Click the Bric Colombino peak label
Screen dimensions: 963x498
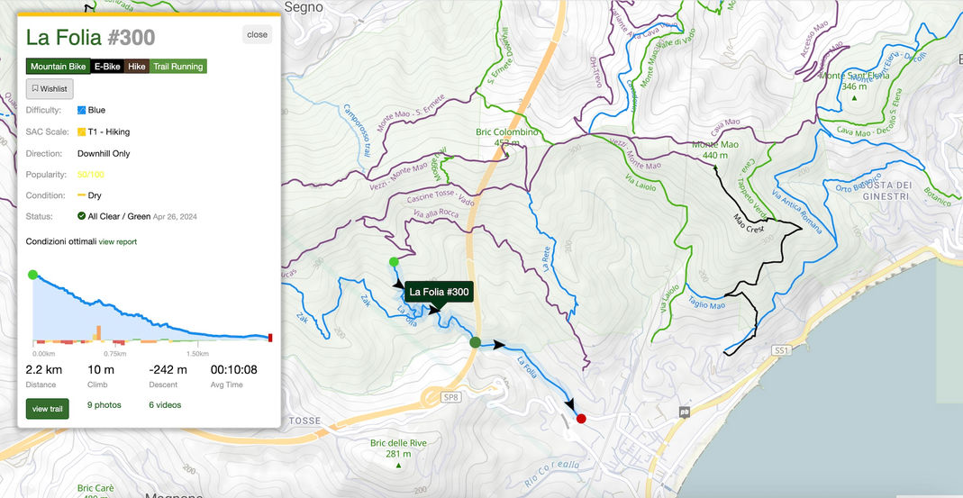[x=506, y=137]
